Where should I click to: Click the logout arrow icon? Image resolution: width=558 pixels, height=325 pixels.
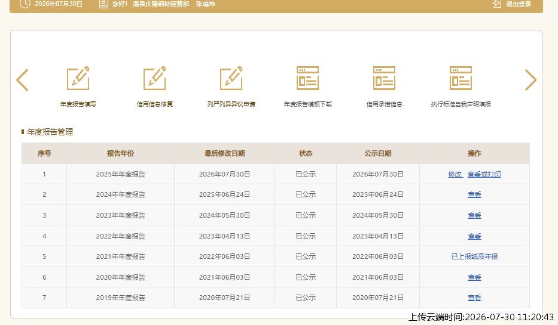[x=496, y=4]
